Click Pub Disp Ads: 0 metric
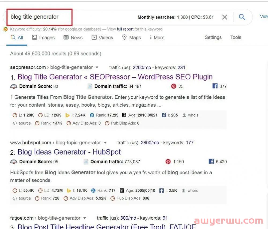The height and width of the screenshot is (229, 268). [x=122, y=123]
